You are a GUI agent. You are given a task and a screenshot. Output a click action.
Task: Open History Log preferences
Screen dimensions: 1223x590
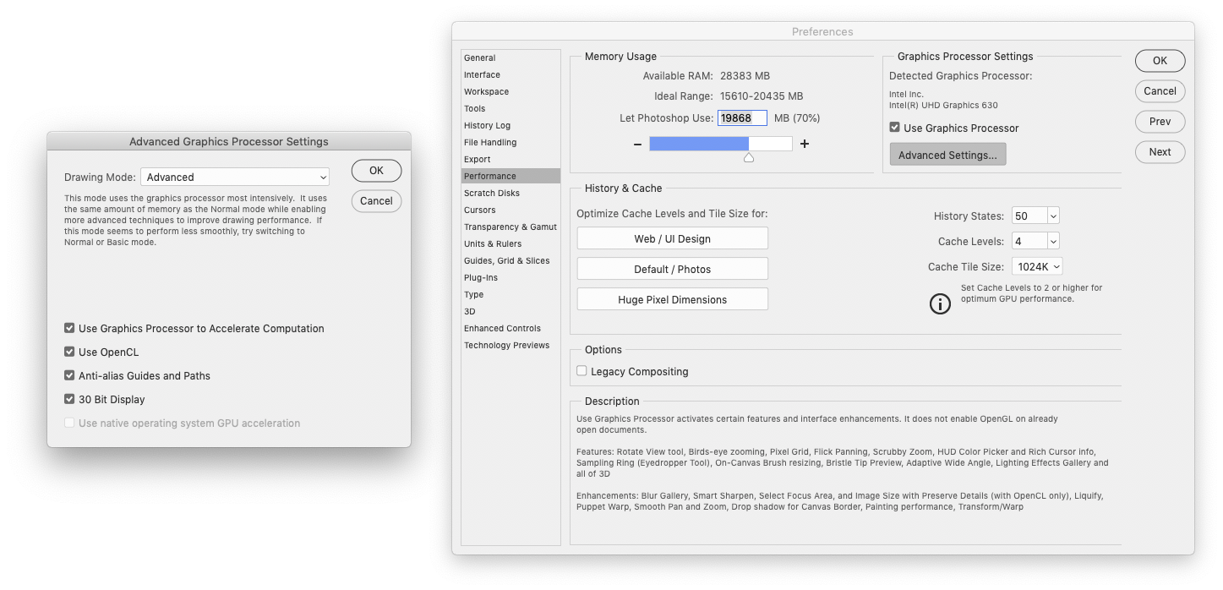510,126
